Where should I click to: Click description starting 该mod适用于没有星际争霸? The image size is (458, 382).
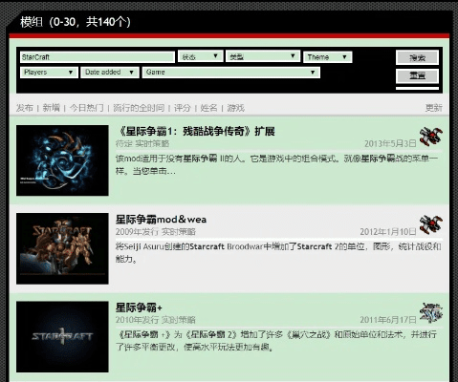click(276, 164)
